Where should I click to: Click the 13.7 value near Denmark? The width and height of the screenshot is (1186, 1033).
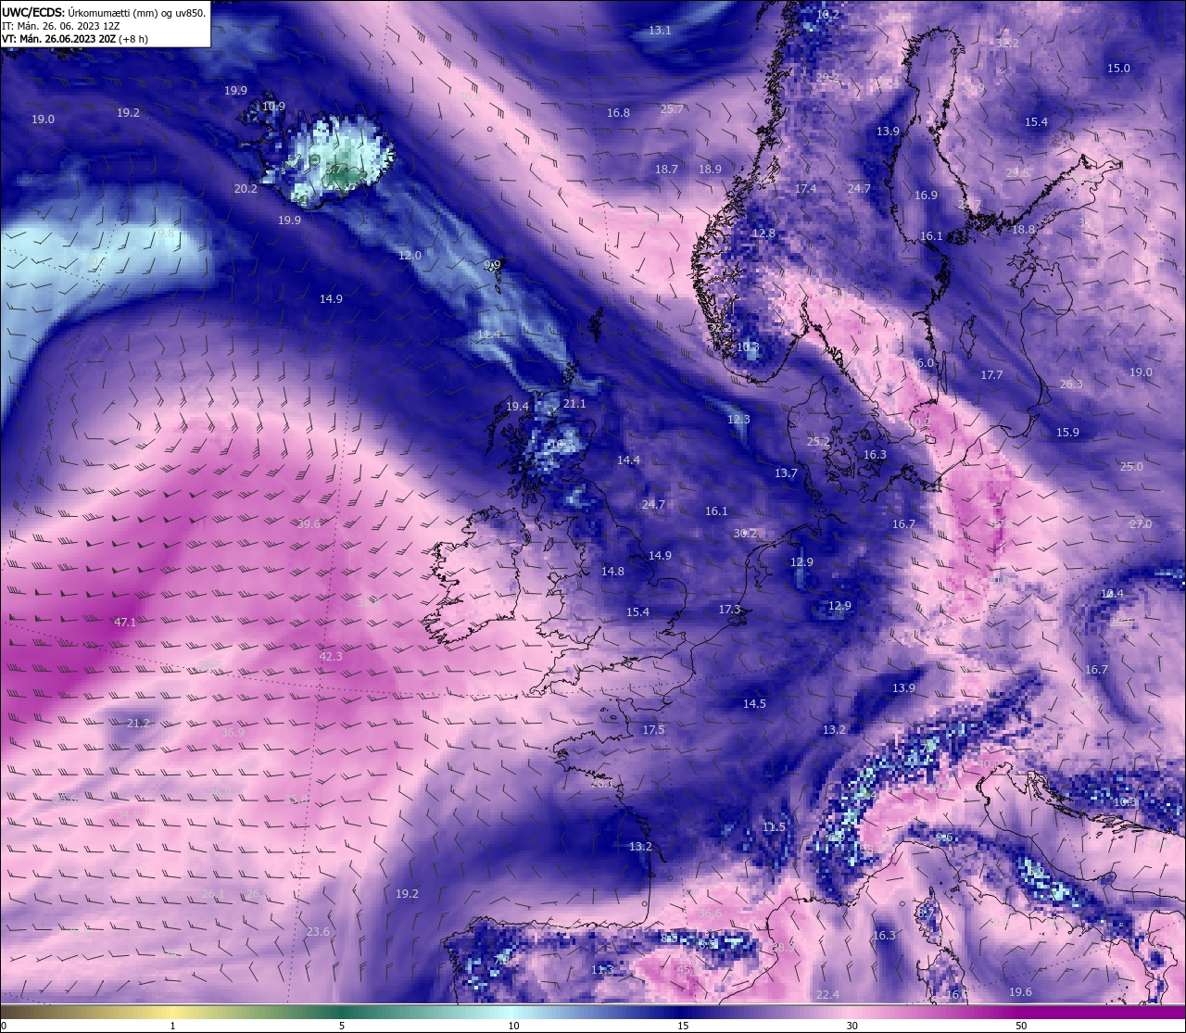786,473
